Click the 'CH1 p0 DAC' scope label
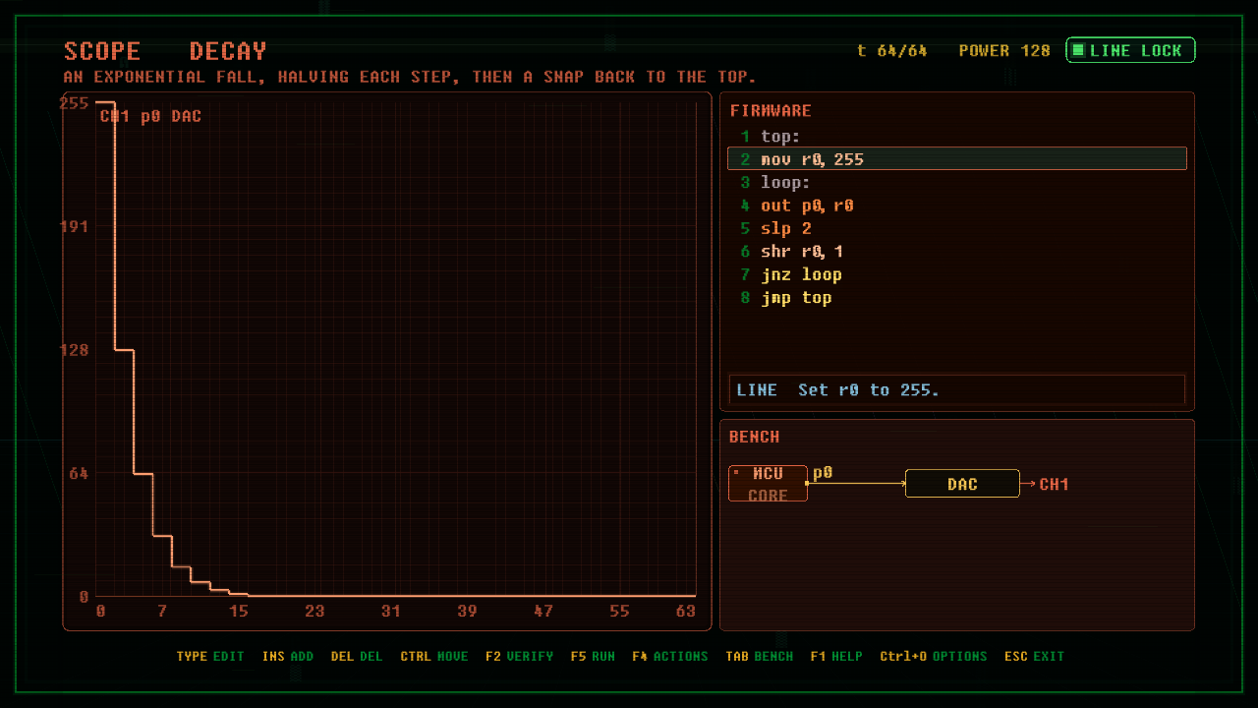The height and width of the screenshot is (708, 1258). click(150, 116)
